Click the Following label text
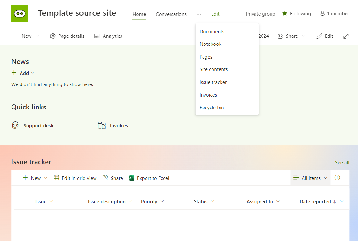This screenshot has width=358, height=241. (300, 14)
